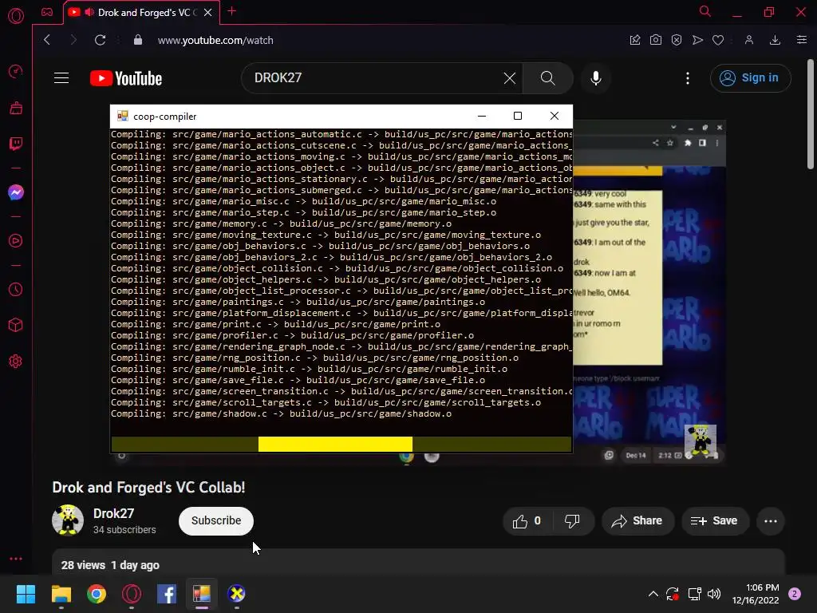Open the GX Cleaner icon in sidebar
Viewport: 817px width, 613px height.
click(x=16, y=108)
